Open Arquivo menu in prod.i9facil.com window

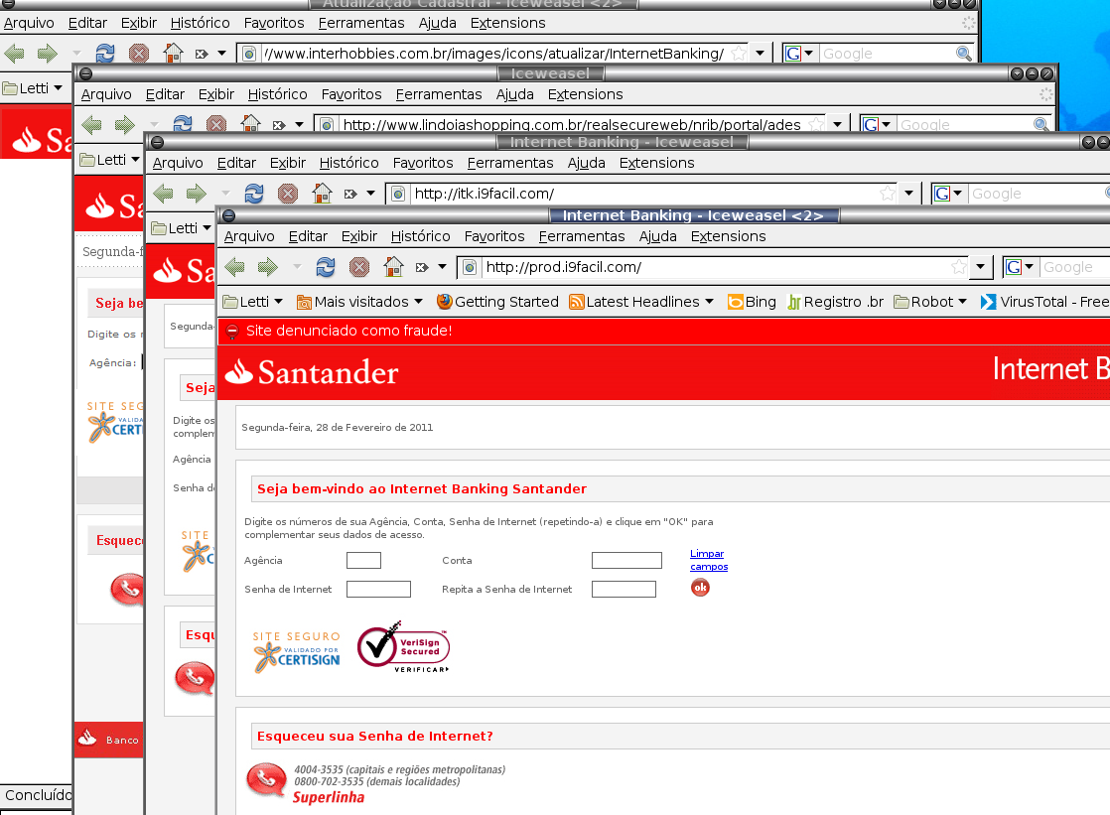pyautogui.click(x=249, y=236)
